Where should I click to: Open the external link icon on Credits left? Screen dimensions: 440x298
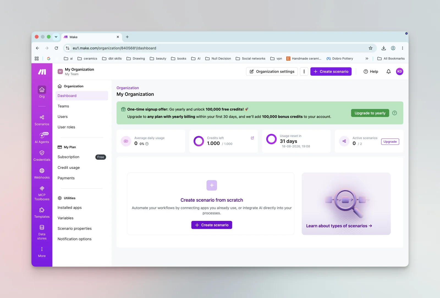[x=252, y=138]
